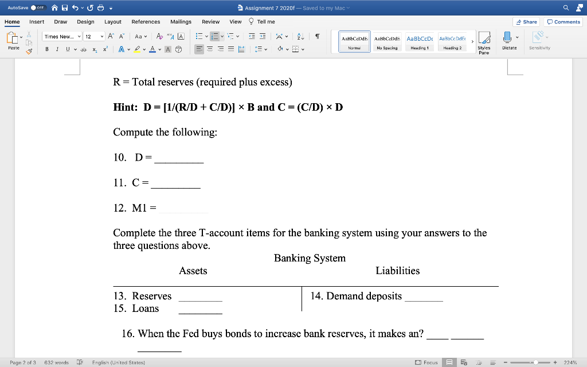Toggle character shading button
Image resolution: width=587 pixels, height=367 pixels.
click(x=168, y=49)
